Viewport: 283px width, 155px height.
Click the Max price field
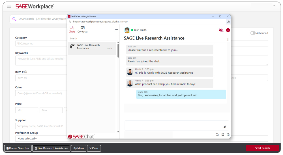pyautogui.click(x=51, y=111)
